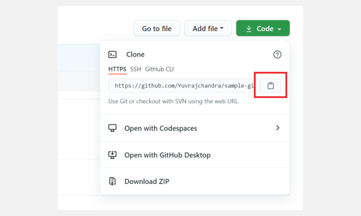
Task: Click the Codespaces monitor icon
Action: 113,128
